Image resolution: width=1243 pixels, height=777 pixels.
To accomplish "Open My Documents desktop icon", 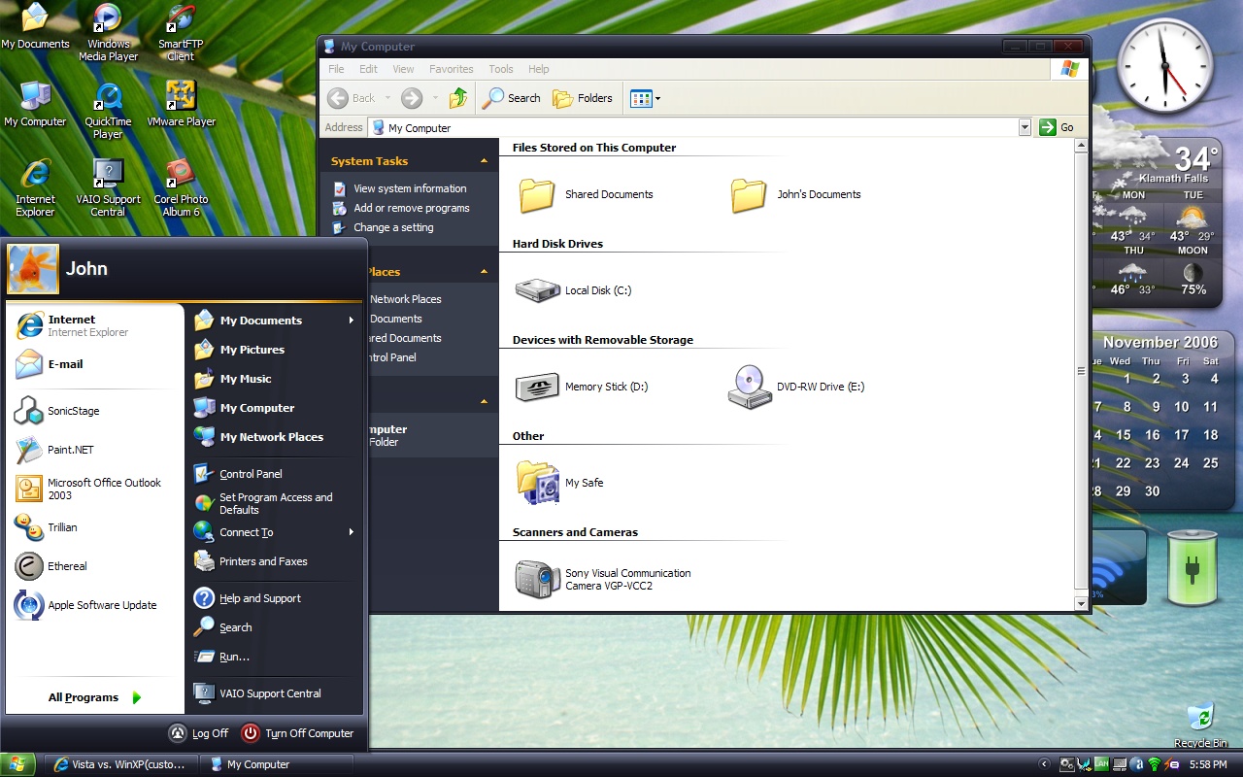I will coord(35,26).
